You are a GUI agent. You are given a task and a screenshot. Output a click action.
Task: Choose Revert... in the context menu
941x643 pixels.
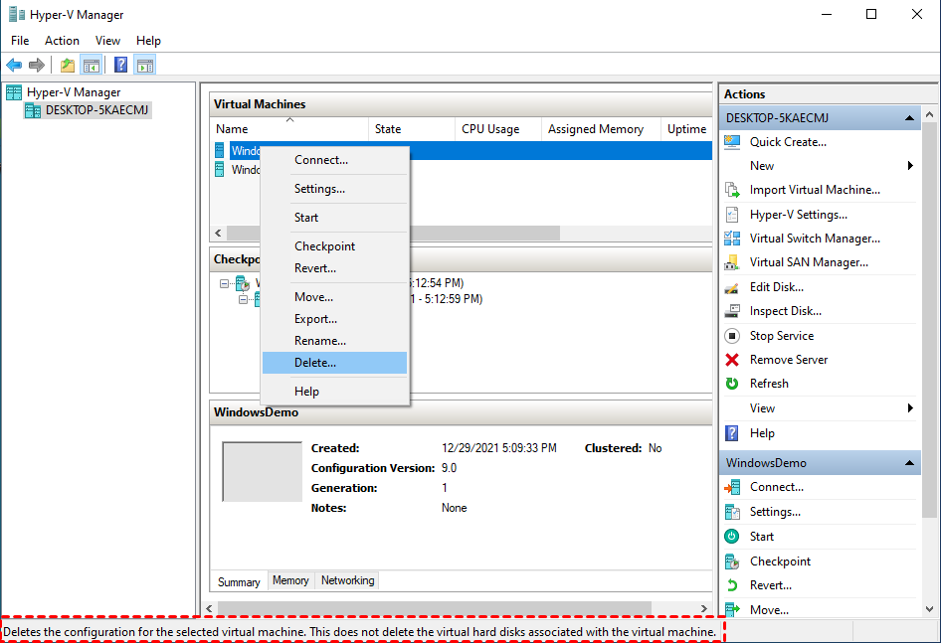335,268
